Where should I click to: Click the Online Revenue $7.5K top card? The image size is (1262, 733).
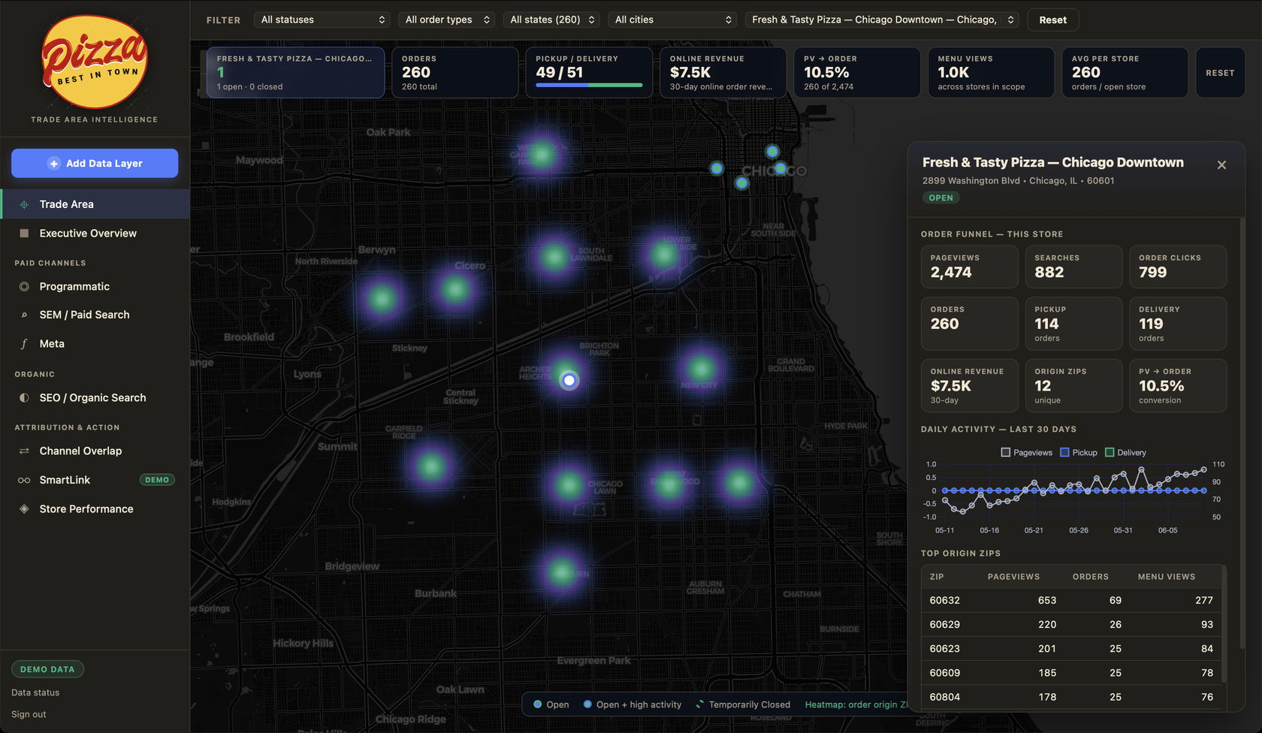[723, 73]
